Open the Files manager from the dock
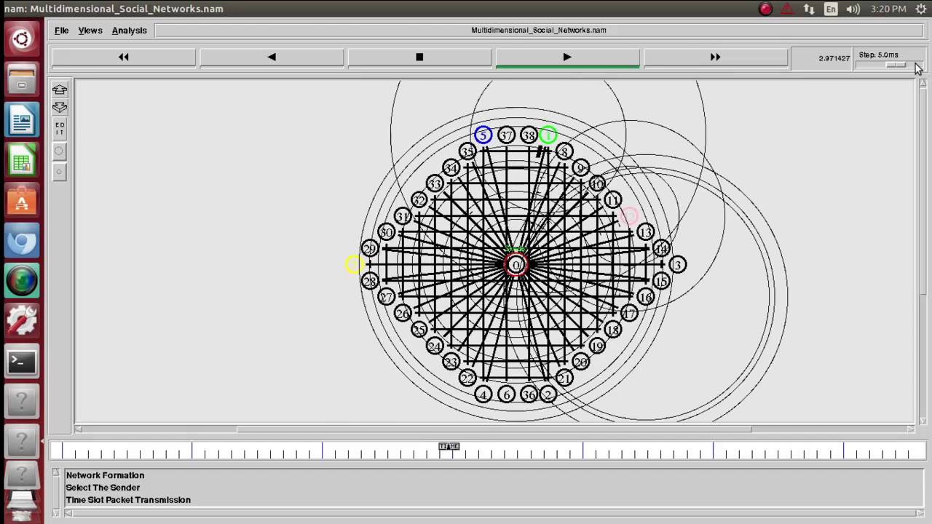This screenshot has width=932, height=524. [22, 79]
